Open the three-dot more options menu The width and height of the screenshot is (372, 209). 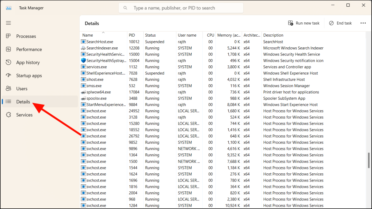(363, 23)
